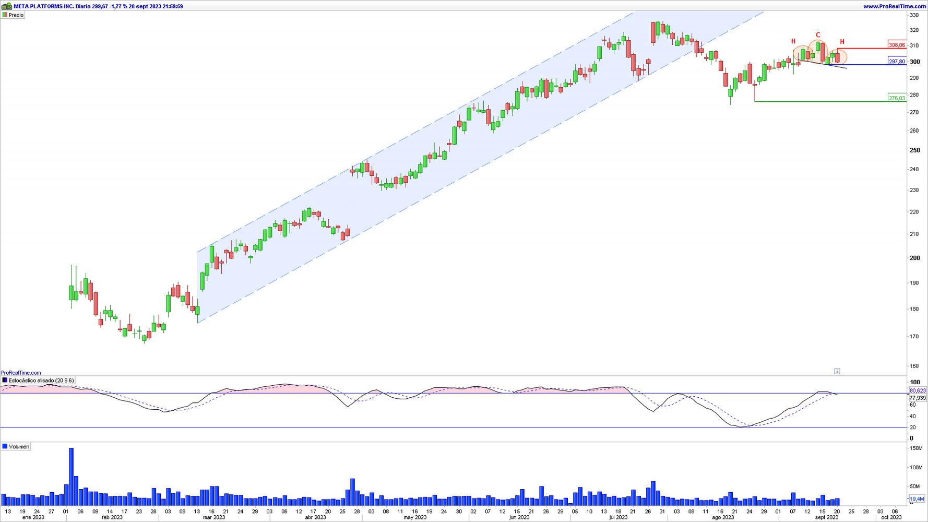
Task: Click the red C annotation above the candles
Action: tap(818, 35)
